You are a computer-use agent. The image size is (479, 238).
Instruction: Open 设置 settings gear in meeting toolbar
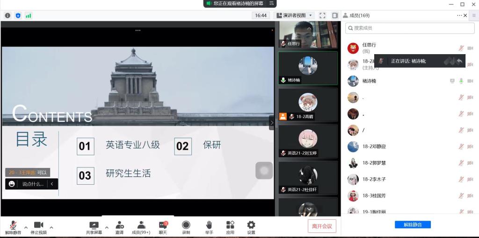coord(251,225)
